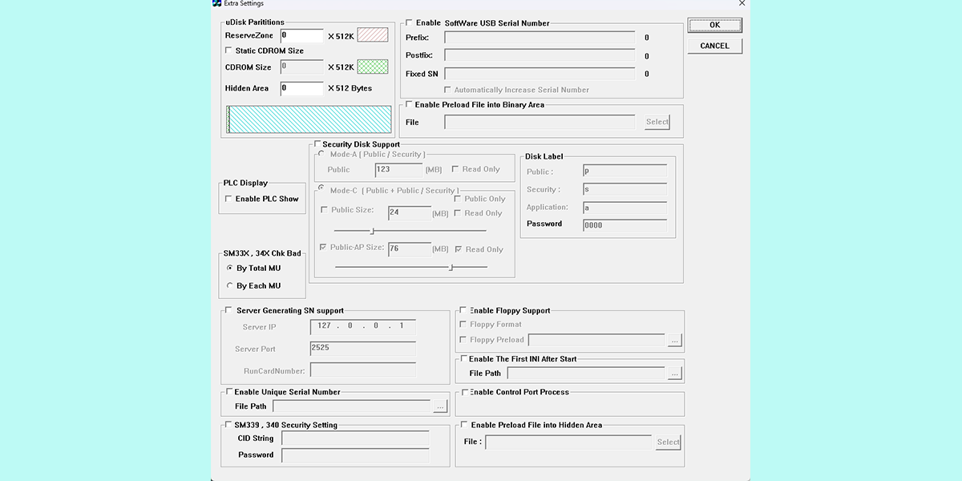
Task: Click into the ReserveZone input field
Action: point(301,35)
